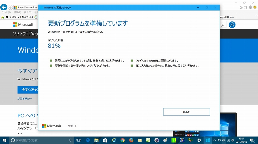Show hidden system tray icons
The height and width of the screenshot is (144, 258).
point(215,140)
